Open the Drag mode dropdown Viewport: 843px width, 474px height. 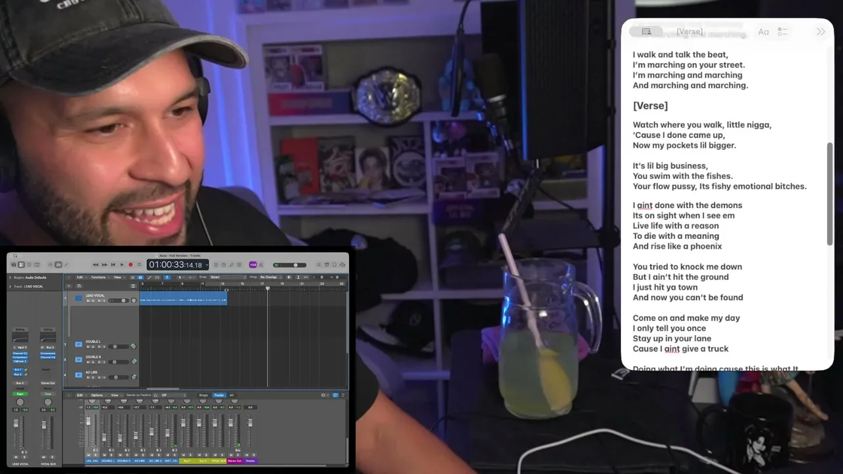point(270,277)
